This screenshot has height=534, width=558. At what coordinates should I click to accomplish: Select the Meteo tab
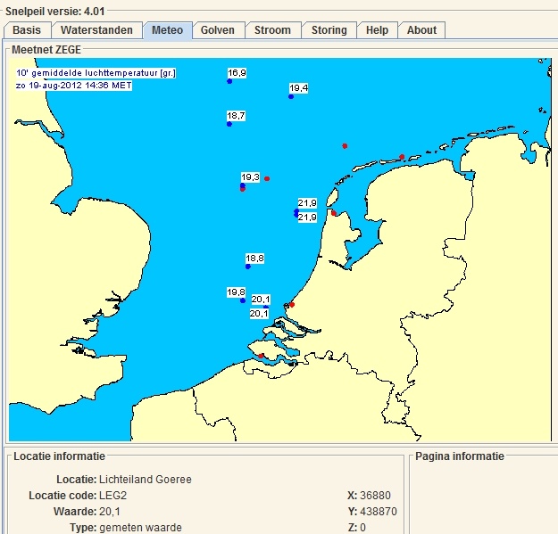click(167, 30)
